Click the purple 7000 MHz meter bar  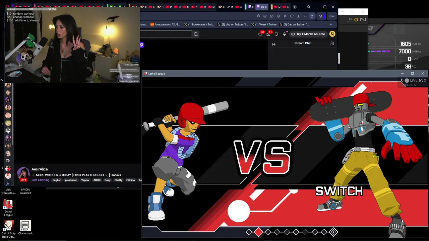(379, 52)
